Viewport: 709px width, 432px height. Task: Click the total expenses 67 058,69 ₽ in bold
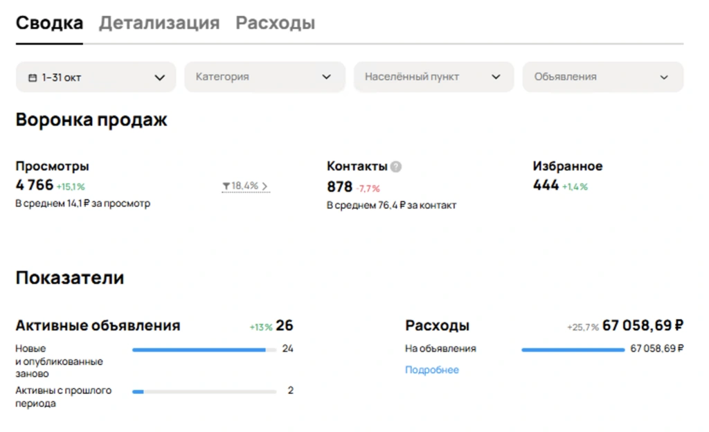tap(643, 325)
